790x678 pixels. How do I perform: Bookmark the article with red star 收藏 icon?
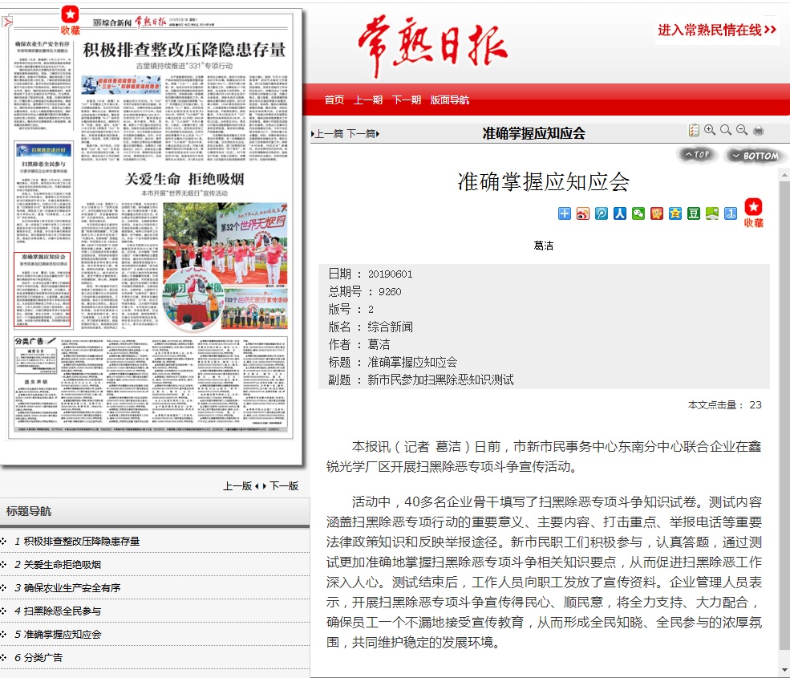(x=754, y=213)
